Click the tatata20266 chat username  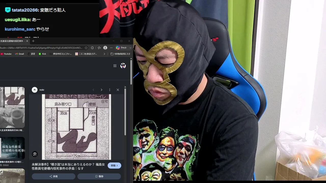pos(25,10)
